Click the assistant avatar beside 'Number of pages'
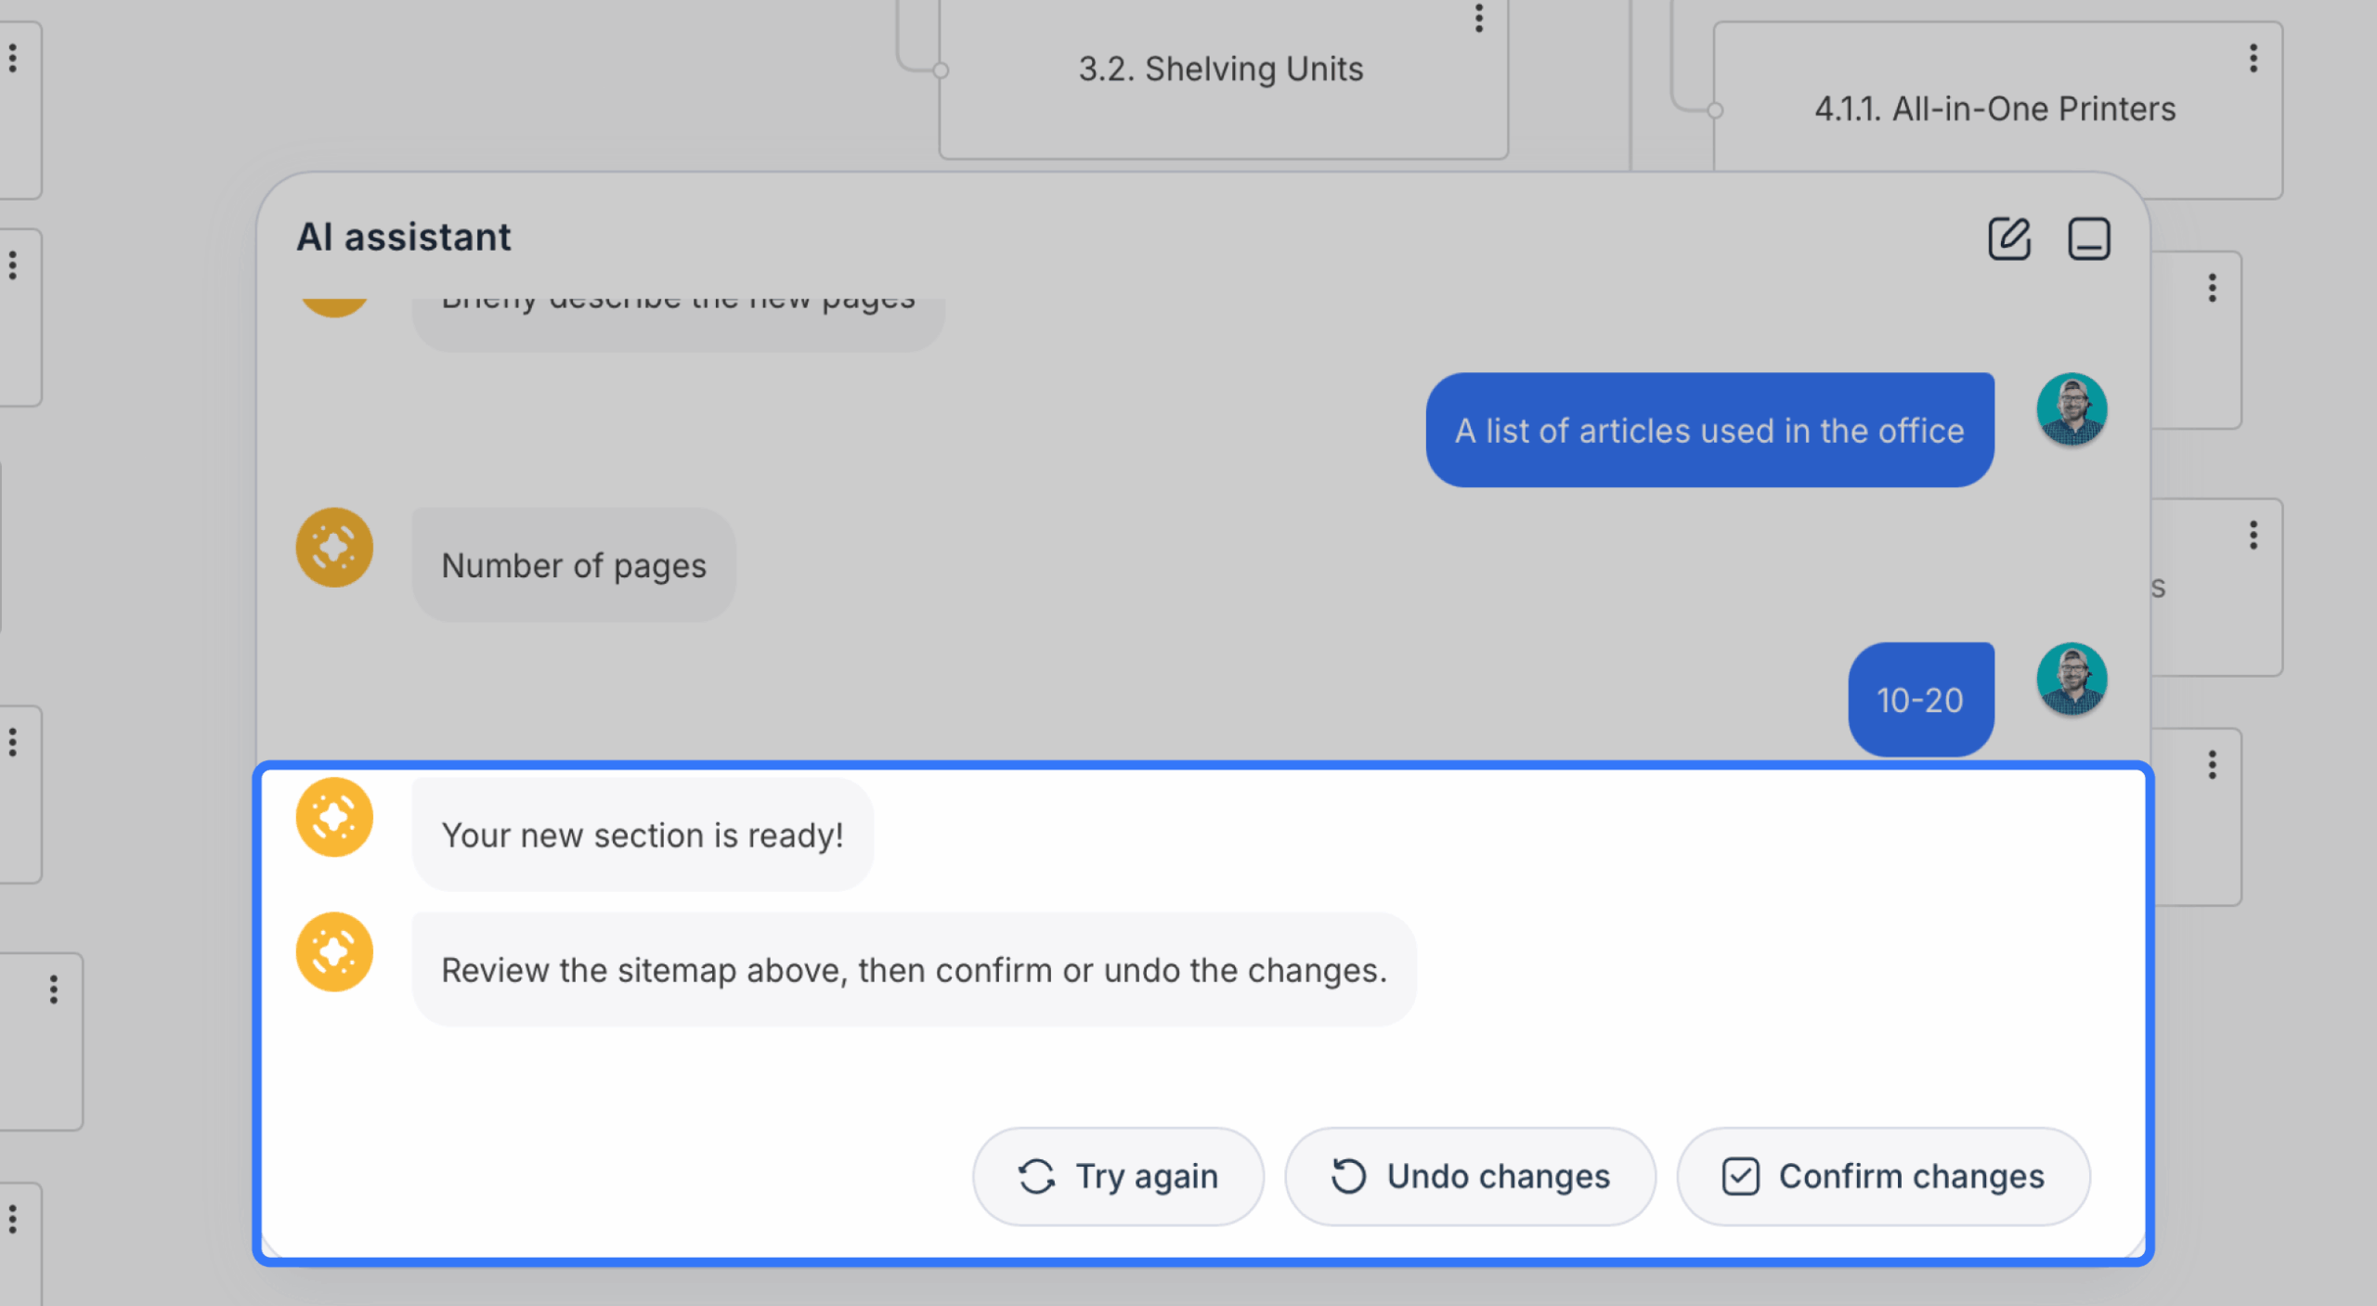Viewport: 2377px width, 1306px height. 334,547
